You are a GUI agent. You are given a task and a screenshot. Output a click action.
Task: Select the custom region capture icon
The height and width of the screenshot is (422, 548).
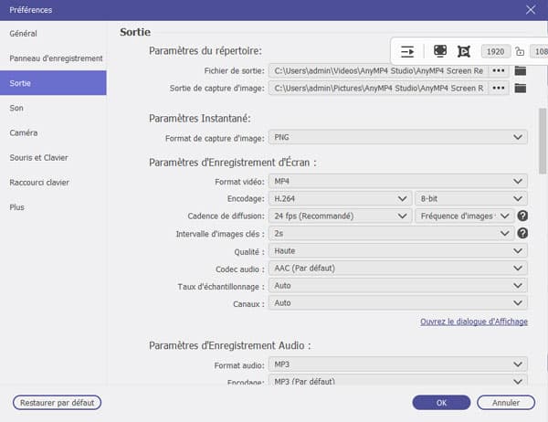(x=463, y=52)
